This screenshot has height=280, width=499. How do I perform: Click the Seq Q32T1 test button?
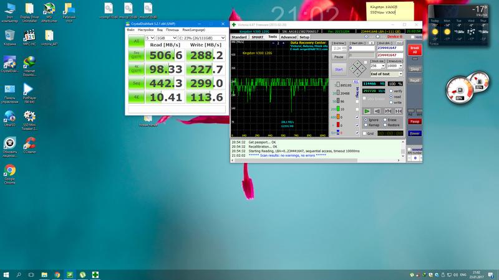pyautogui.click(x=136, y=55)
